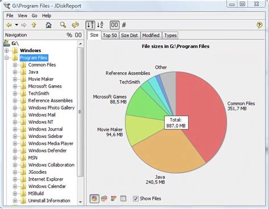Switch to the ring chart view

coord(104,198)
